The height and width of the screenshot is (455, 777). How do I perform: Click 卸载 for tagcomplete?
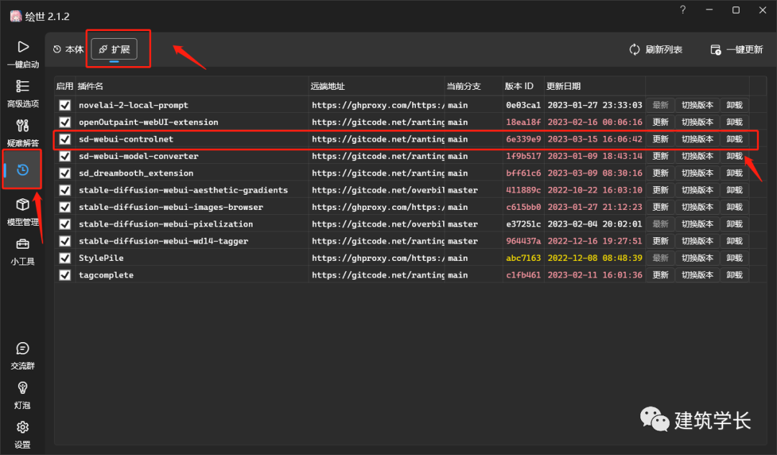click(x=735, y=275)
